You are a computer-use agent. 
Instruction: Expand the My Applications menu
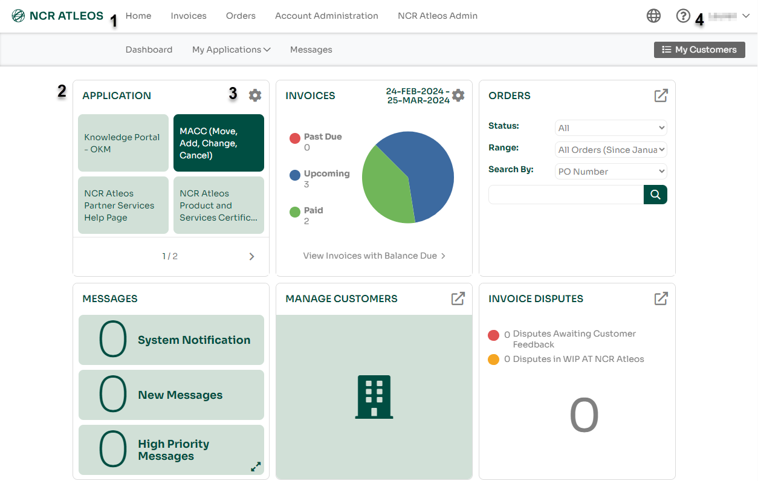(x=232, y=50)
